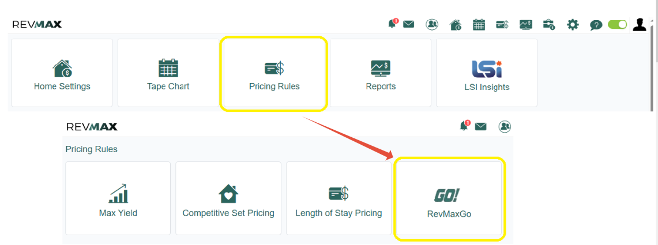This screenshot has height=245, width=658.
Task: Open notifications bell in top header
Action: (392, 24)
